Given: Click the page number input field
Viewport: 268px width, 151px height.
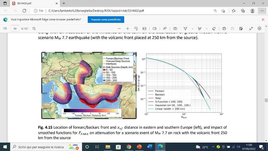Looking at the screenshot, I should [x=15, y=29].
